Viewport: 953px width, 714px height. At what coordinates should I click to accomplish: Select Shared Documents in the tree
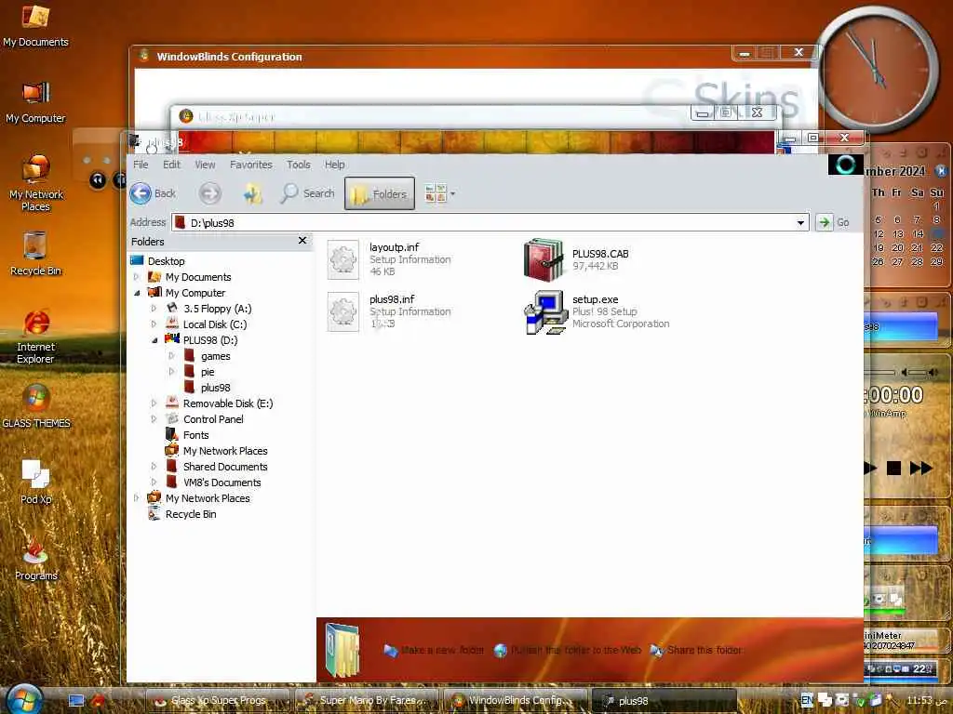225,467
